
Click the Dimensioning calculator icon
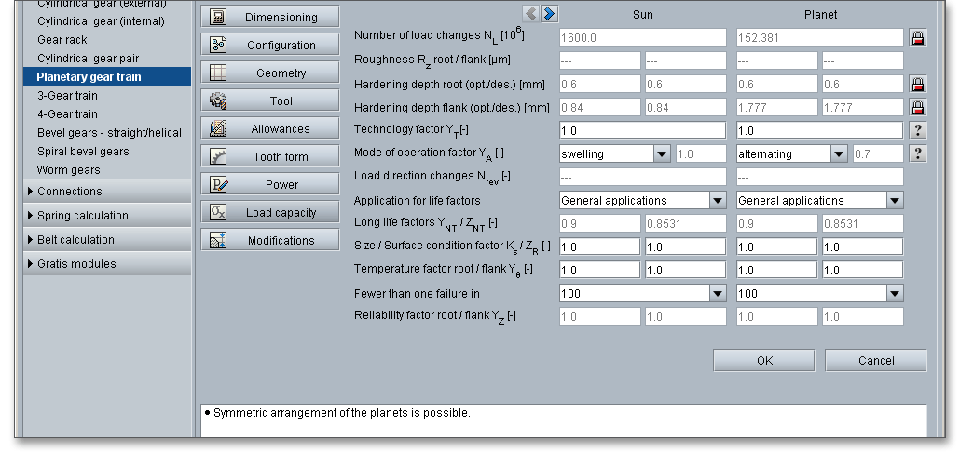tap(218, 18)
